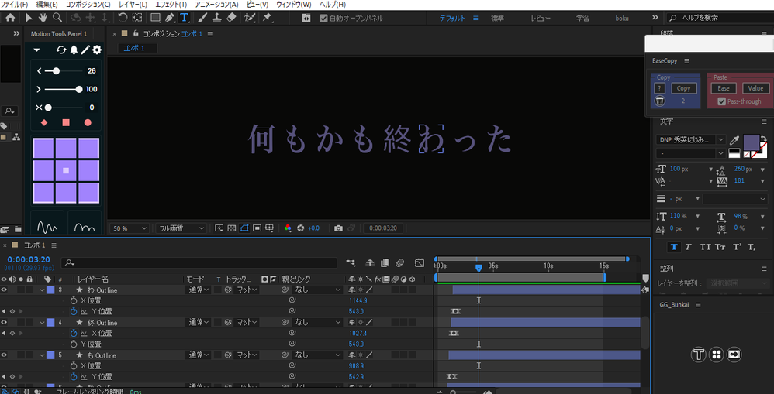Click the ease-out slider valued 100

[x=64, y=89]
